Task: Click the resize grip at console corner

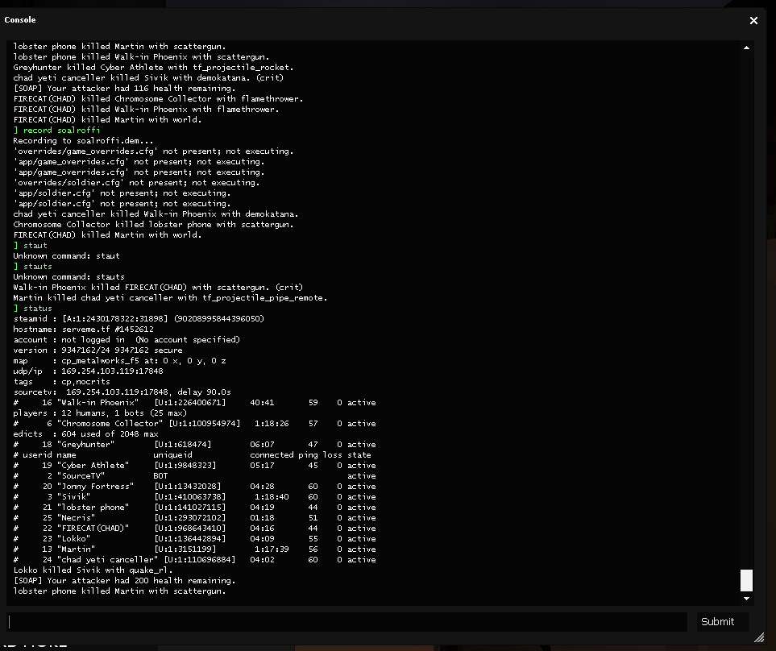Action: point(757,637)
